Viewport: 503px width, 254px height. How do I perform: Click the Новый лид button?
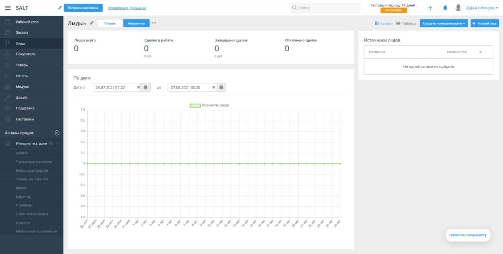point(484,23)
